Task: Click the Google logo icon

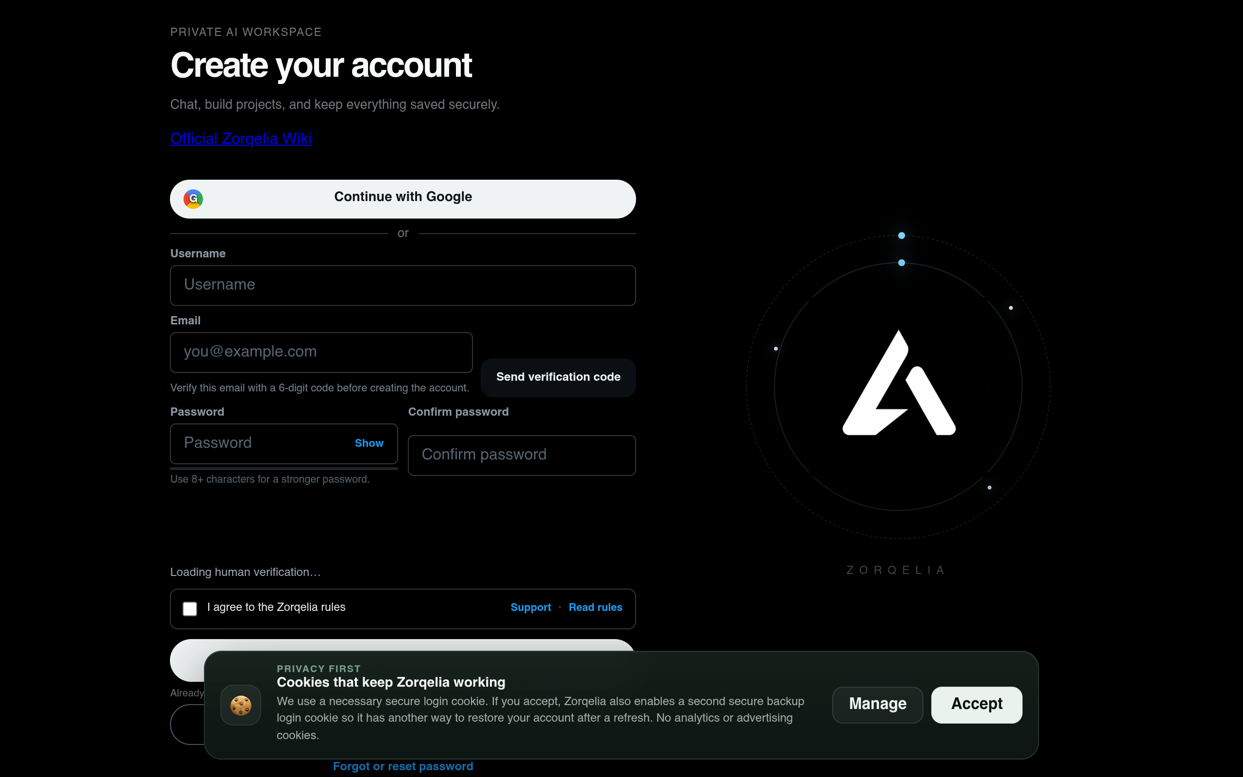Action: 193,198
